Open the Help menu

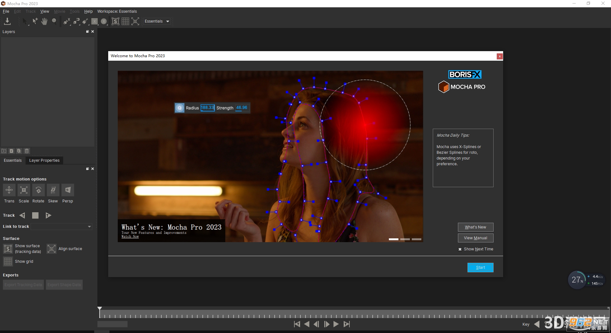[x=88, y=11]
